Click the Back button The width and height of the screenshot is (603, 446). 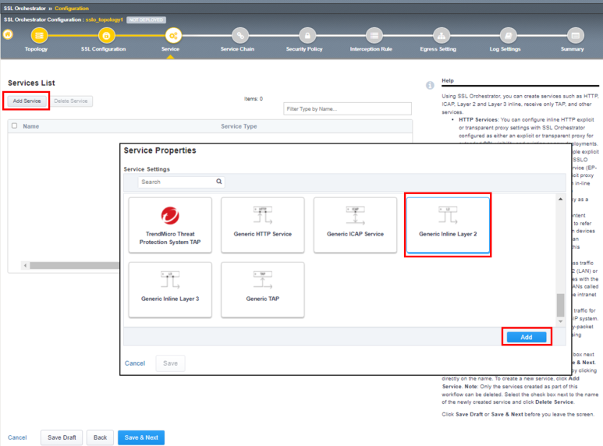point(100,437)
